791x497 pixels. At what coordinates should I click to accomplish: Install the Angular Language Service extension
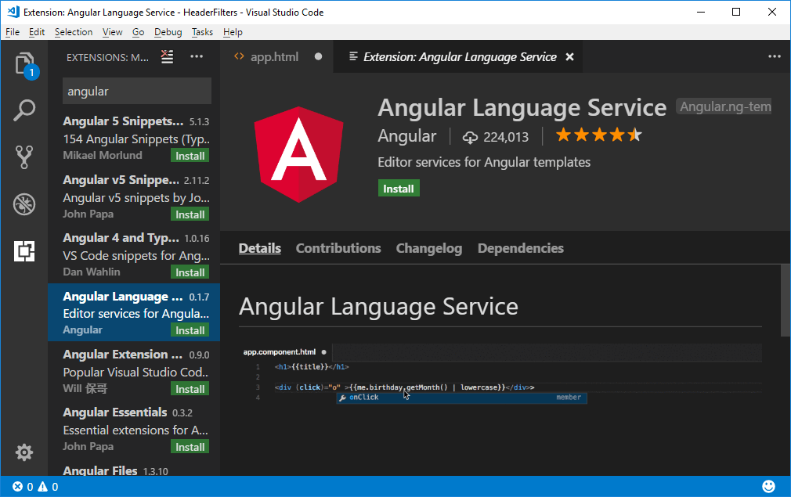point(399,188)
